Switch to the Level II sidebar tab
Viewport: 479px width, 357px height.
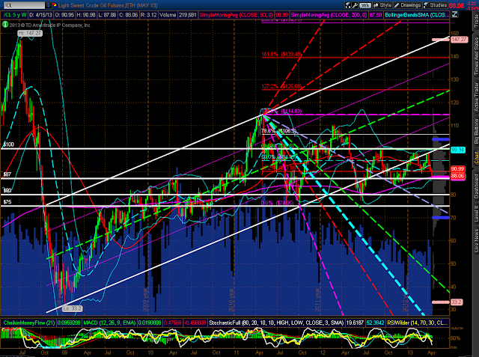coord(476,213)
